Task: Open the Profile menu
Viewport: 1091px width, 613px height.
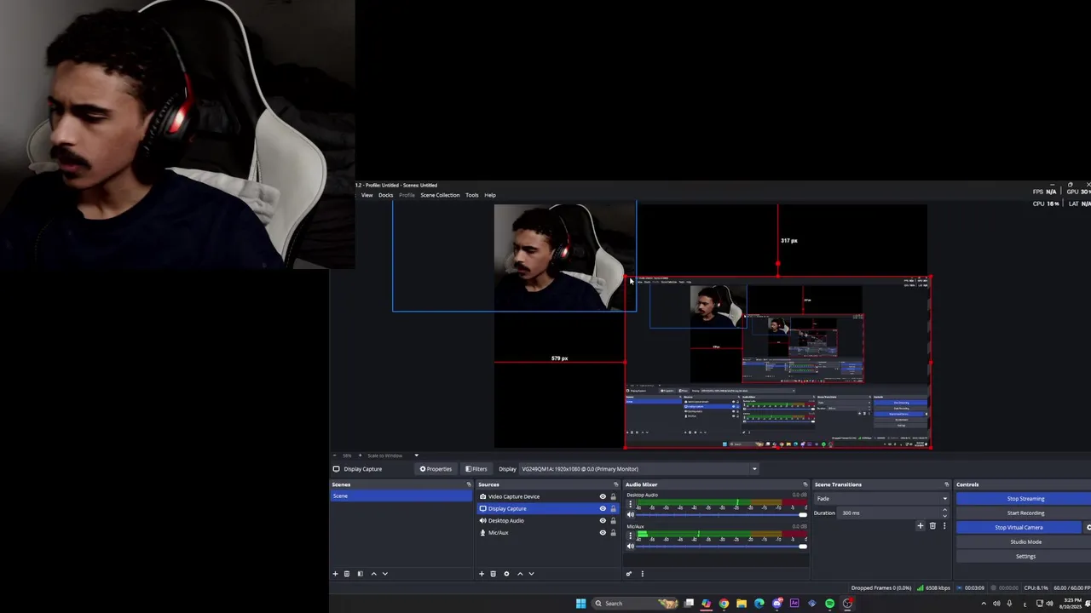Action: point(407,195)
